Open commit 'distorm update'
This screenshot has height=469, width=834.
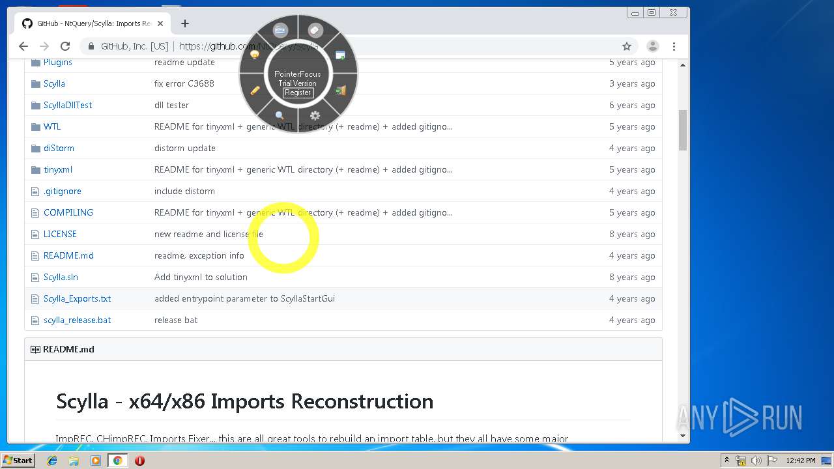pyautogui.click(x=185, y=148)
